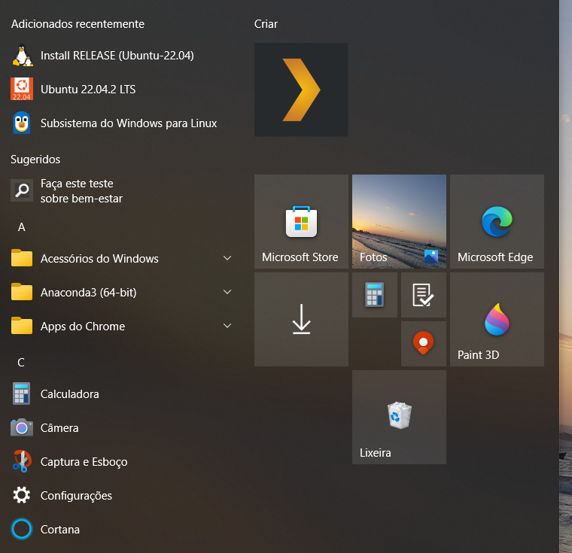Click the Acessórios do Windows label
The image size is (572, 553).
99,259
